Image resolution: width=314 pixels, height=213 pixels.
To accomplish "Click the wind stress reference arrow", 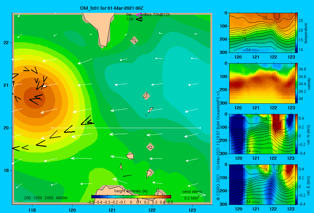I will tap(193, 195).
